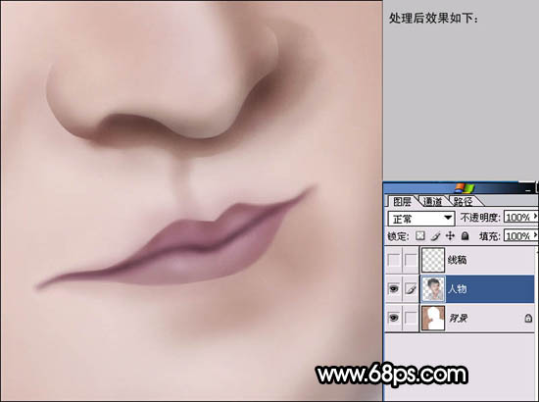Screen dimensions: 539x402
Task: Select the 线稿 layer thumbnail
Action: point(433,260)
